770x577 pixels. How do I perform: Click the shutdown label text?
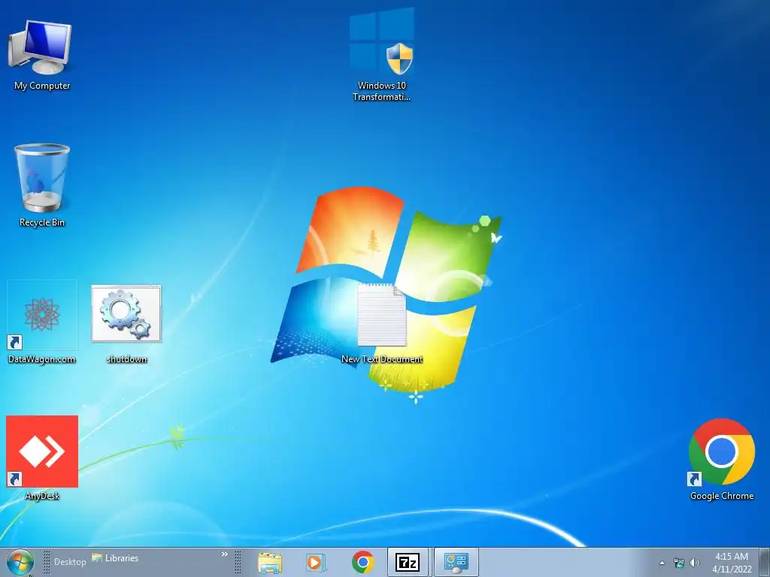126,359
